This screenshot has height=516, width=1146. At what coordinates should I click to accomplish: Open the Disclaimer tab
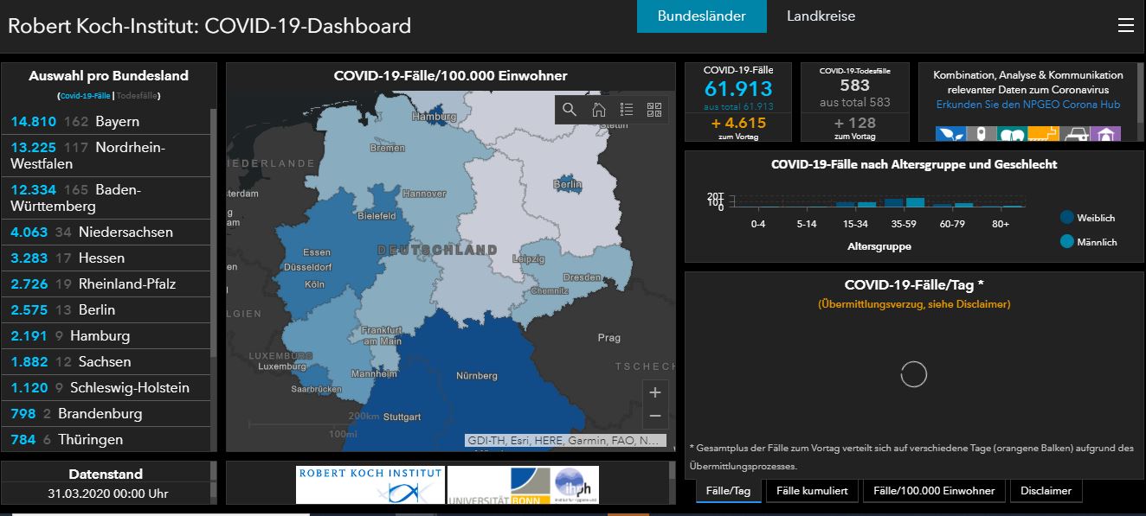1046,490
